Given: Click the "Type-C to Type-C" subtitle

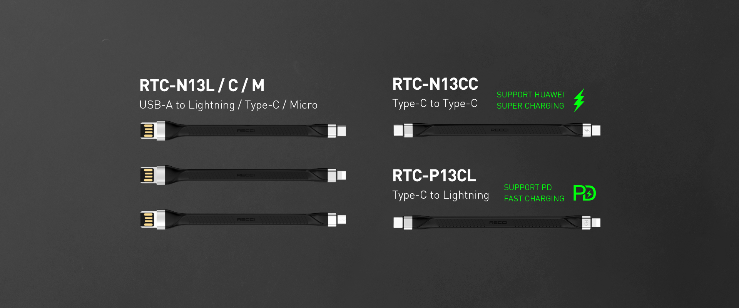Looking at the screenshot, I should click(435, 103).
